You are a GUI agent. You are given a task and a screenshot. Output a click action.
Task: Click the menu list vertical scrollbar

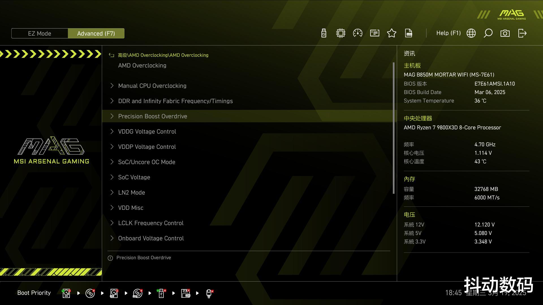pos(394,128)
